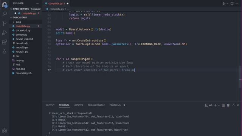Click on the loss_fn CrossEntropyLoss line

pyautogui.click(x=81, y=40)
